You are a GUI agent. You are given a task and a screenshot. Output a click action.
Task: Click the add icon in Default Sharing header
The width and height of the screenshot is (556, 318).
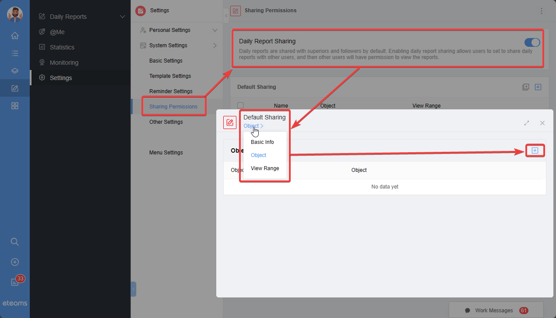[538, 87]
